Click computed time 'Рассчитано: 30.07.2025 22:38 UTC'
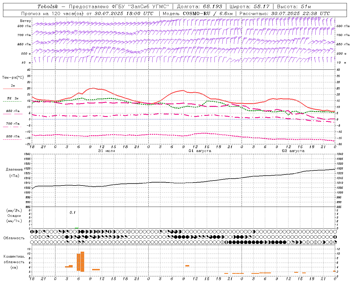351x281 pixels. tap(285, 13)
